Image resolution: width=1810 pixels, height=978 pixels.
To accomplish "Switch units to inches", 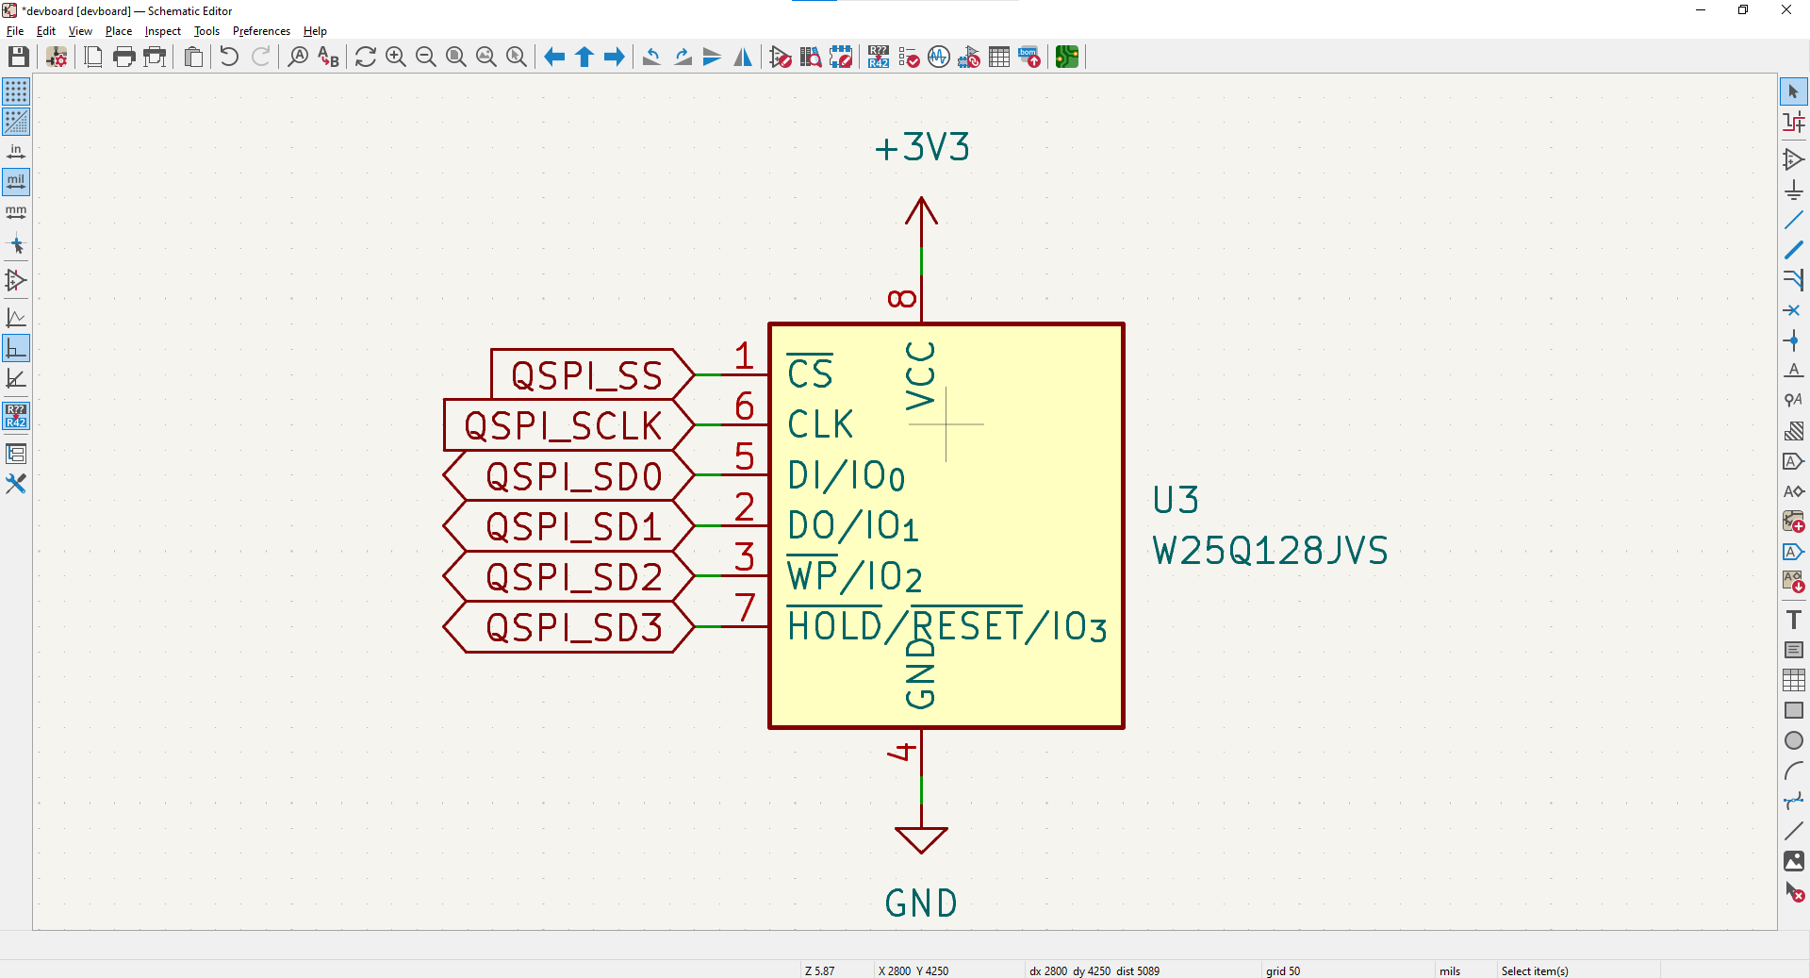I will click(x=16, y=152).
